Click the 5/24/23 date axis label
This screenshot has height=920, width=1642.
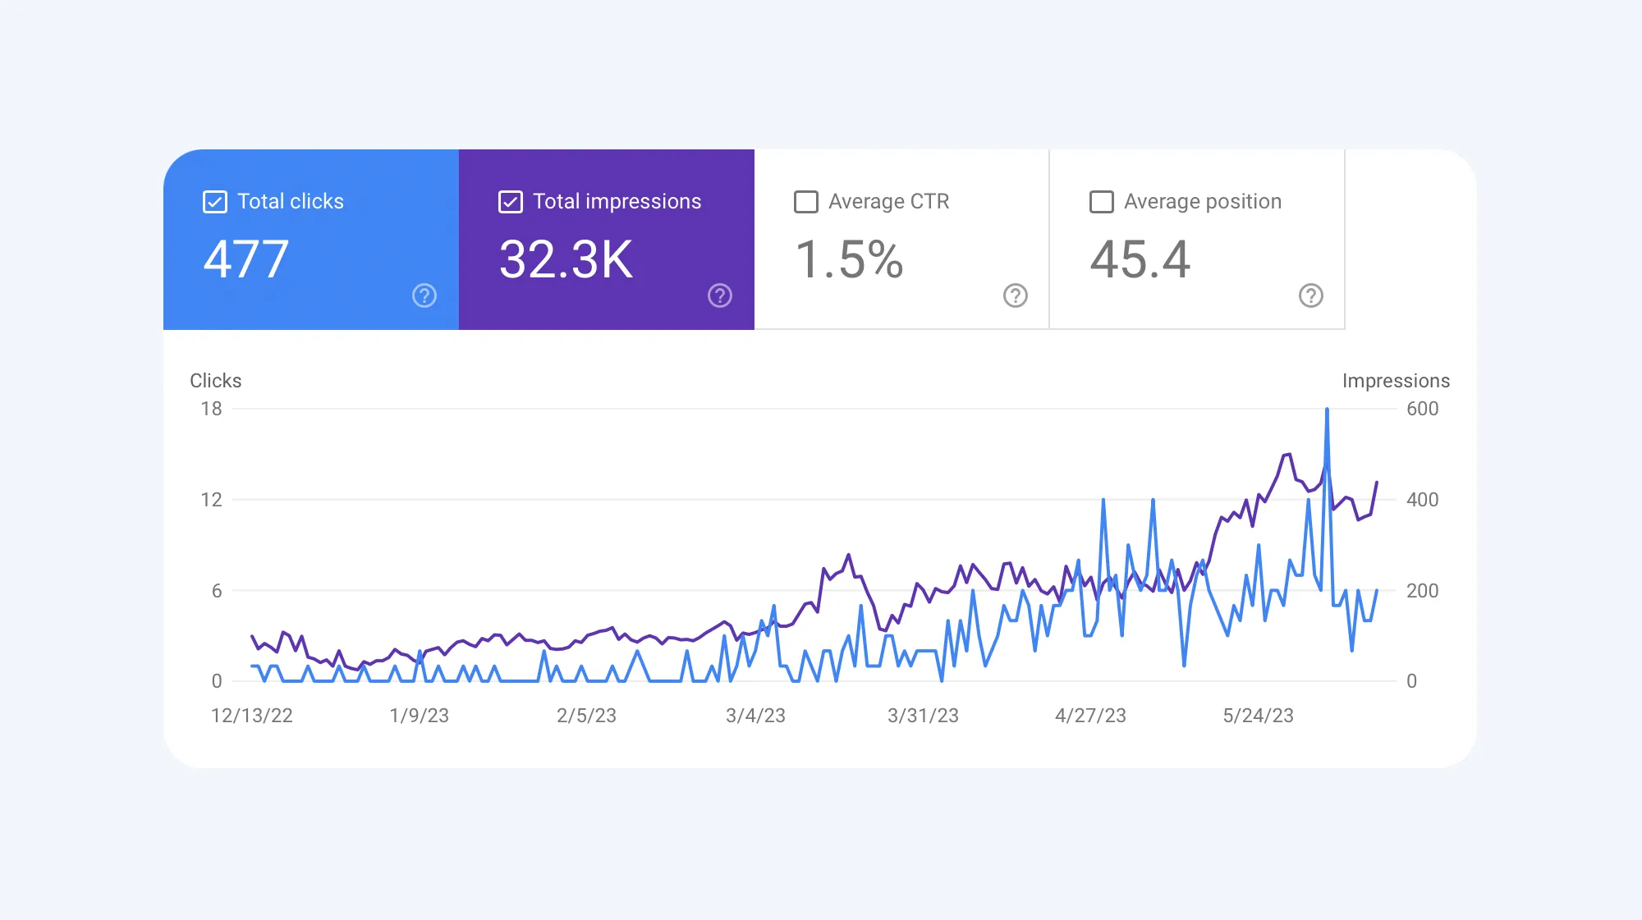[1258, 716]
